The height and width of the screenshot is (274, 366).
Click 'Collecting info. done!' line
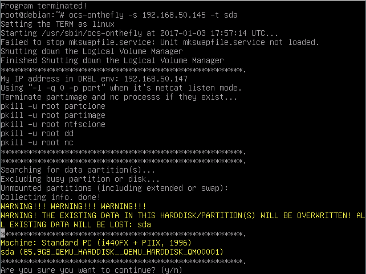(x=51, y=197)
